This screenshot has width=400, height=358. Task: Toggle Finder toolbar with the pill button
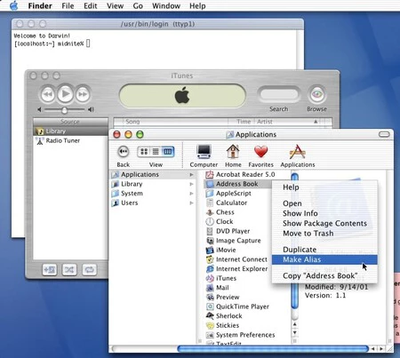pos(384,135)
